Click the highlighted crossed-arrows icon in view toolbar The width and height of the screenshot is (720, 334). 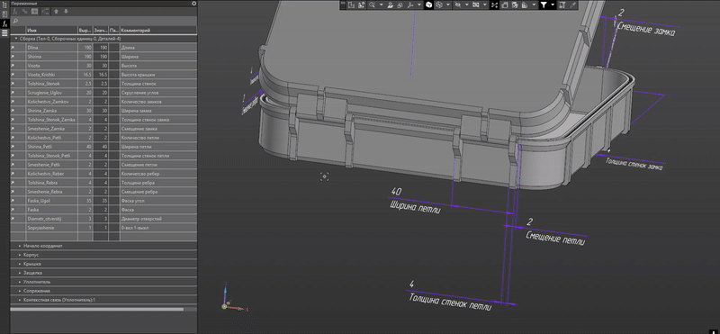coord(494,5)
